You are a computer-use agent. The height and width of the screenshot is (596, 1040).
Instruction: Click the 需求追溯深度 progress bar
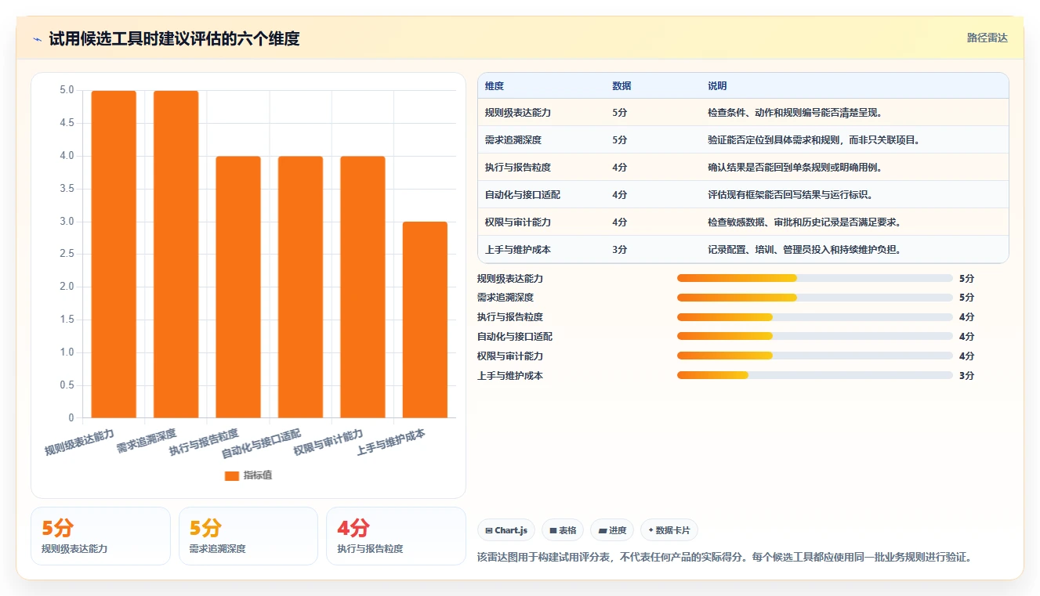point(815,298)
